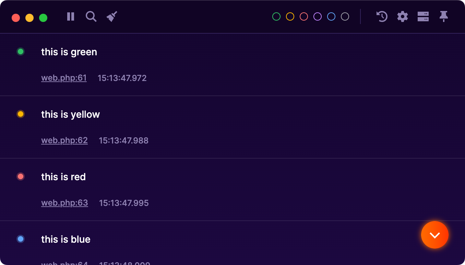Toggle the purple color filter
The width and height of the screenshot is (465, 265).
point(317,16)
